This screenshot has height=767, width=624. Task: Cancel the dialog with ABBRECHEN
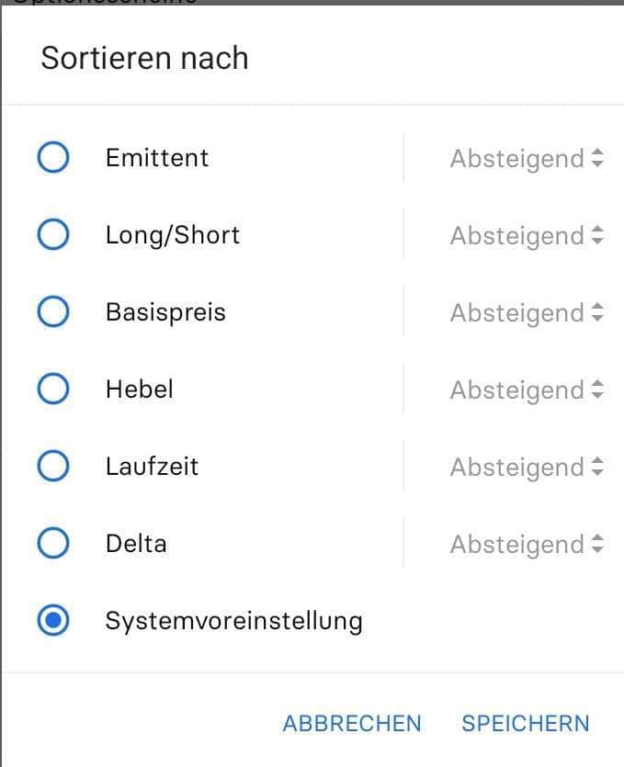351,724
